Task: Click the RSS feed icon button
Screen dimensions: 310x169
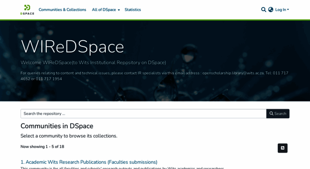Action: [x=282, y=148]
